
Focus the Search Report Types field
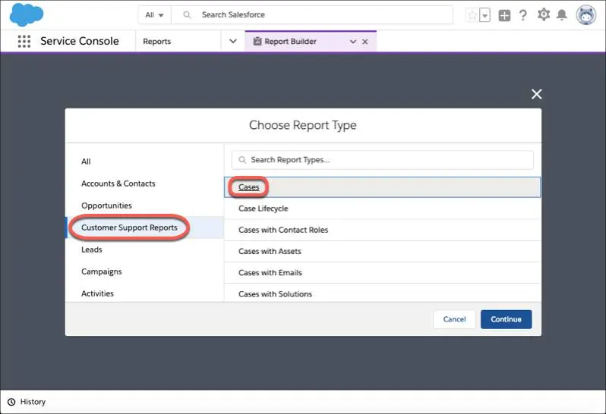382,160
